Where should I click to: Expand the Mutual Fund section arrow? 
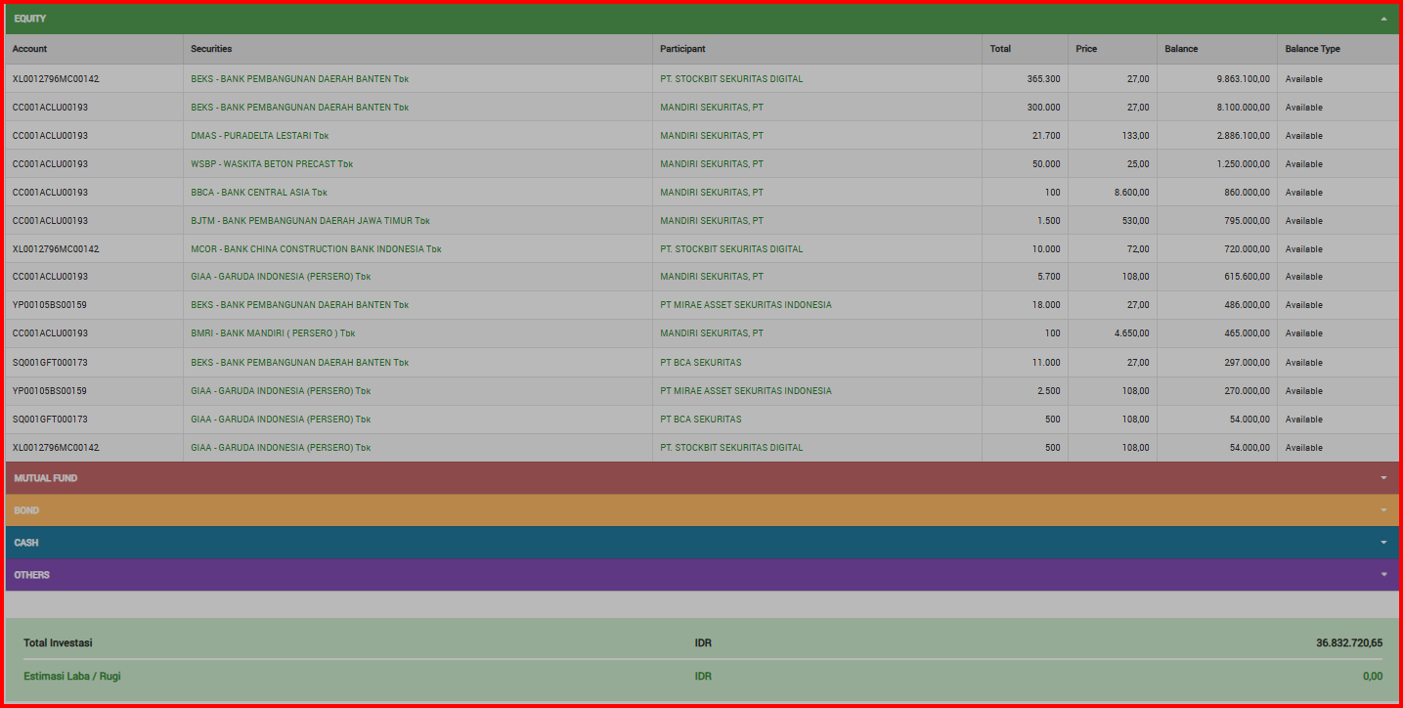1383,478
